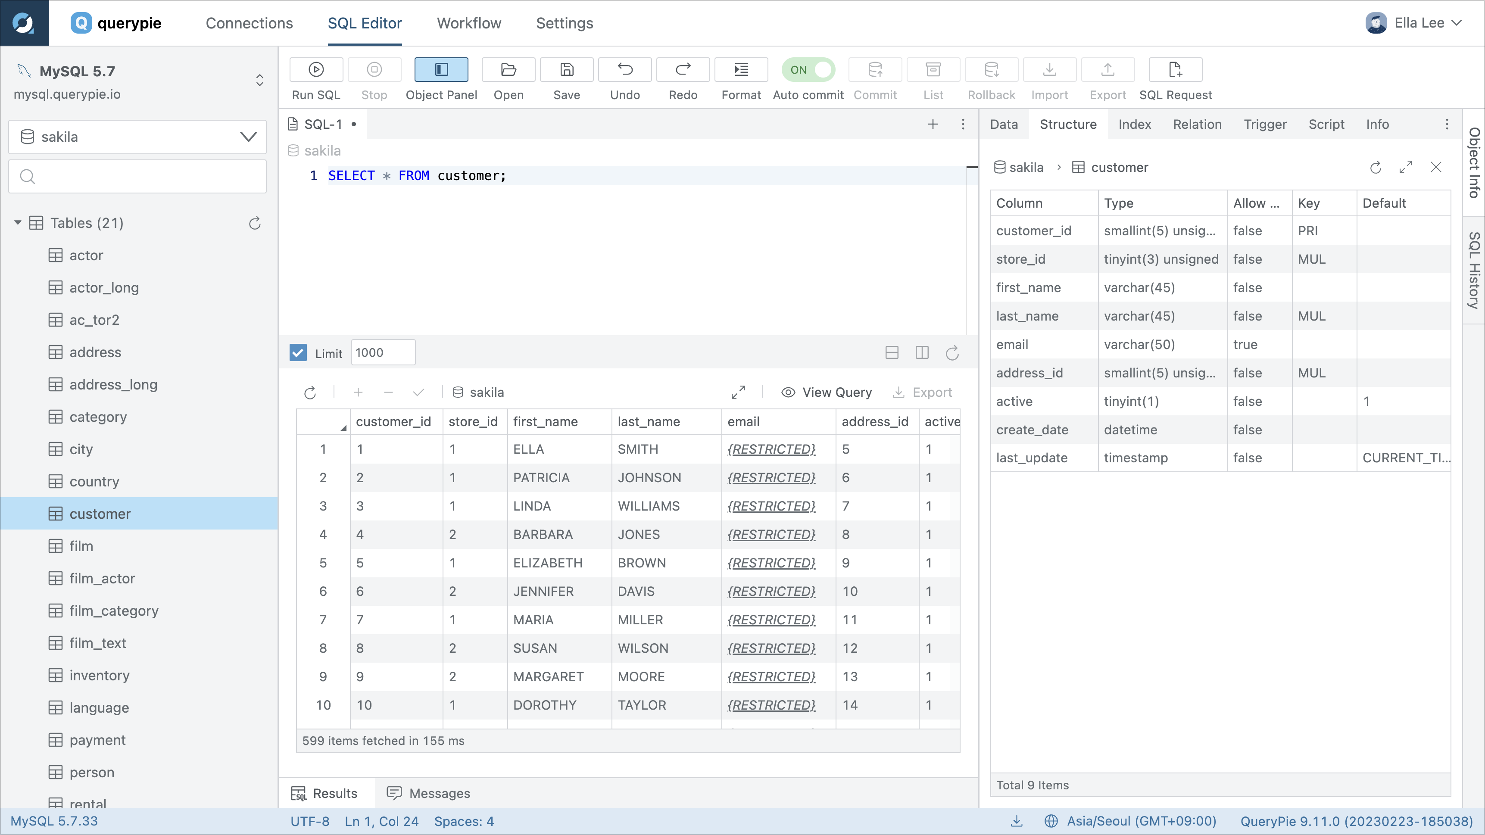This screenshot has width=1485, height=835.
Task: Refresh the Tables list
Action: point(255,223)
